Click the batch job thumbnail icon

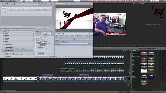[5, 11]
